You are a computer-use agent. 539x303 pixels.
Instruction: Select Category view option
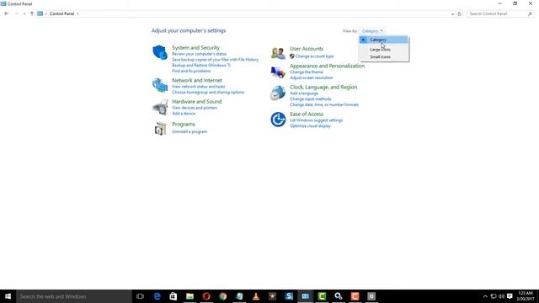tap(384, 40)
